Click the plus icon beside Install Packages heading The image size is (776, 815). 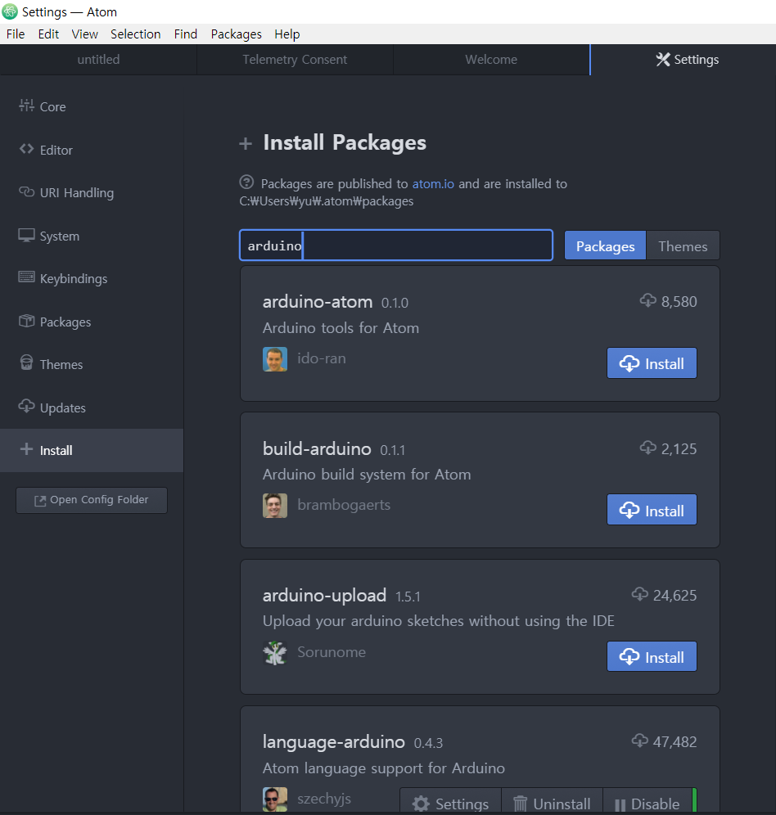pyautogui.click(x=246, y=143)
